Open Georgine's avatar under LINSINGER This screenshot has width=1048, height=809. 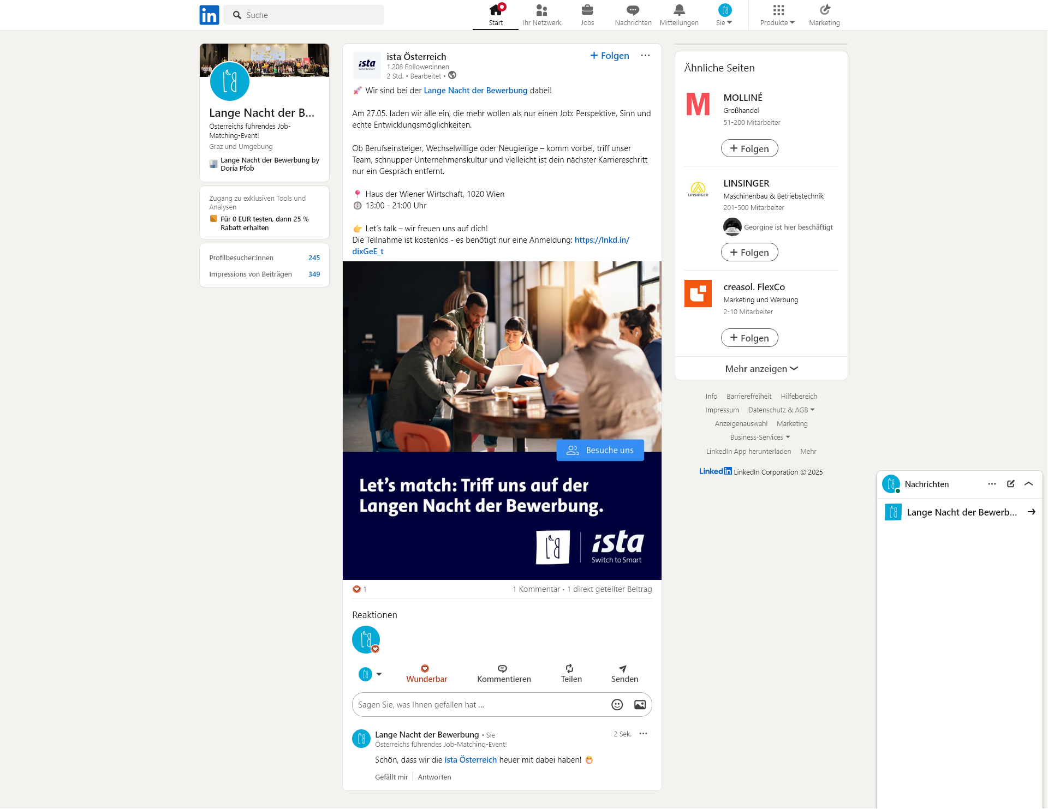(x=733, y=226)
